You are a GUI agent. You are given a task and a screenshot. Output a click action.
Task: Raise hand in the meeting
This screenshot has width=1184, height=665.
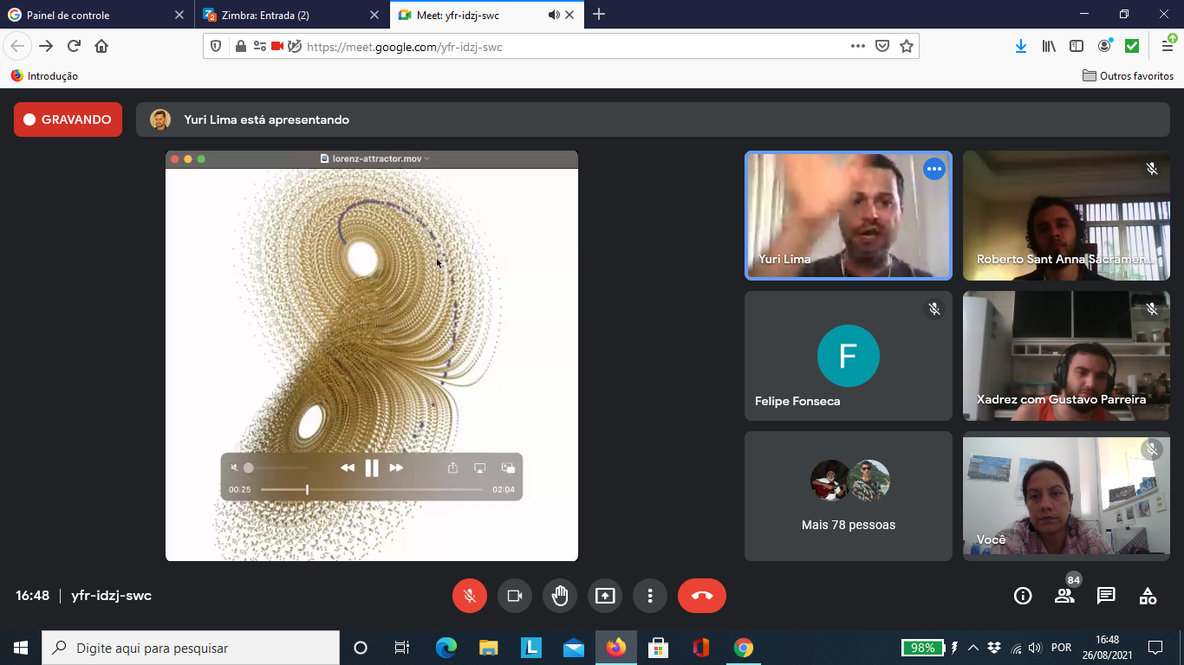pos(560,596)
